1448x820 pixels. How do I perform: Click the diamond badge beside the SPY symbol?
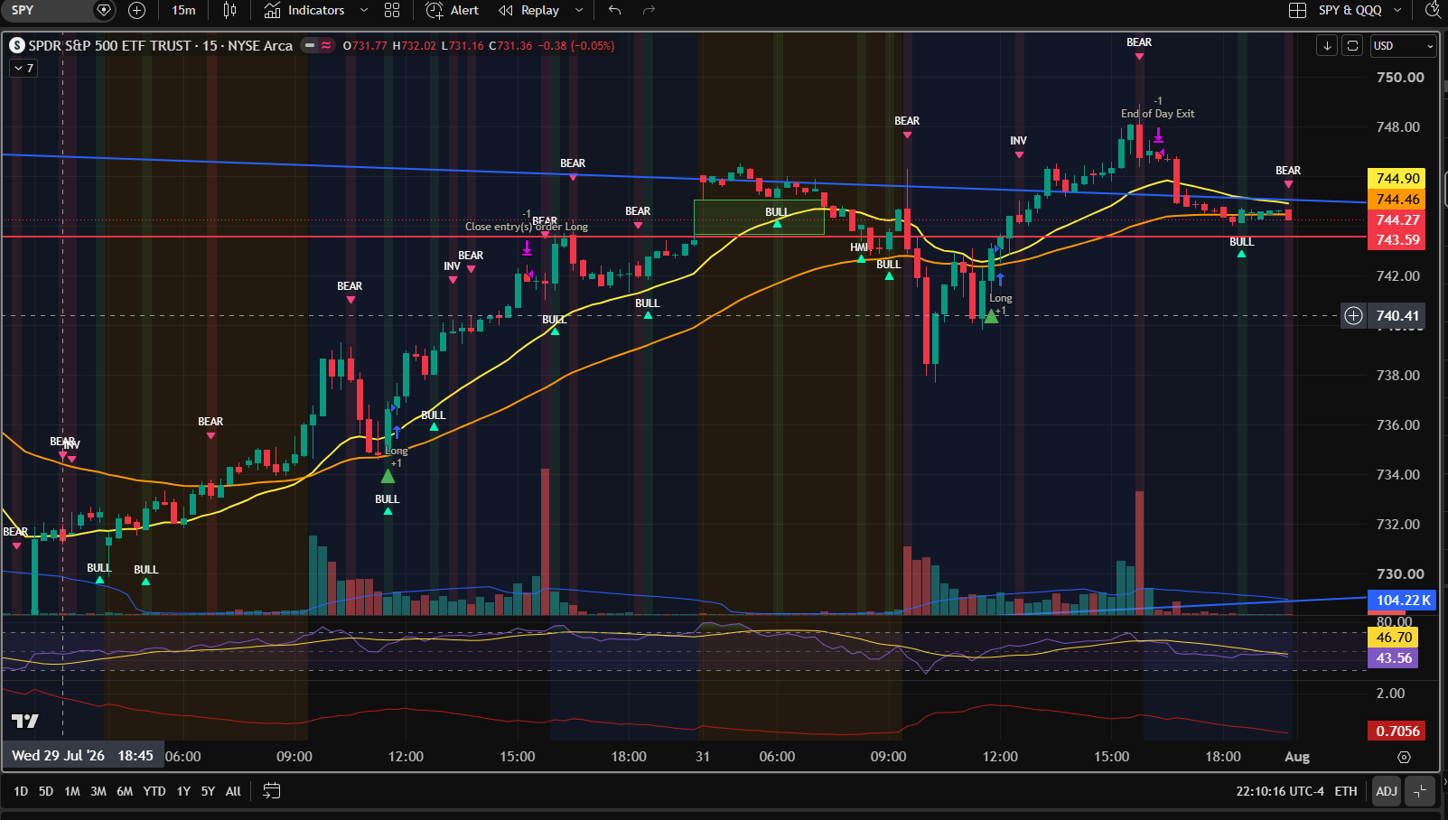tap(104, 10)
